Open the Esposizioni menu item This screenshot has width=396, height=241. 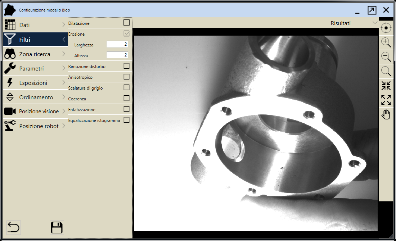pos(35,82)
